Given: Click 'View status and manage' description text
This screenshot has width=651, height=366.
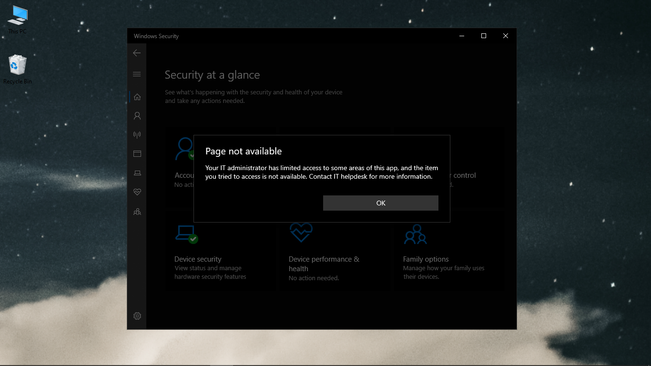Looking at the screenshot, I should click(208, 268).
